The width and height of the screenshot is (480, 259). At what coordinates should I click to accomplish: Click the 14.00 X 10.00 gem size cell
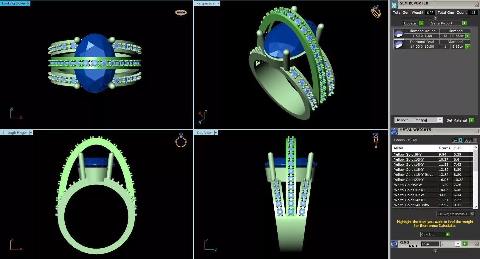pyautogui.click(x=422, y=46)
